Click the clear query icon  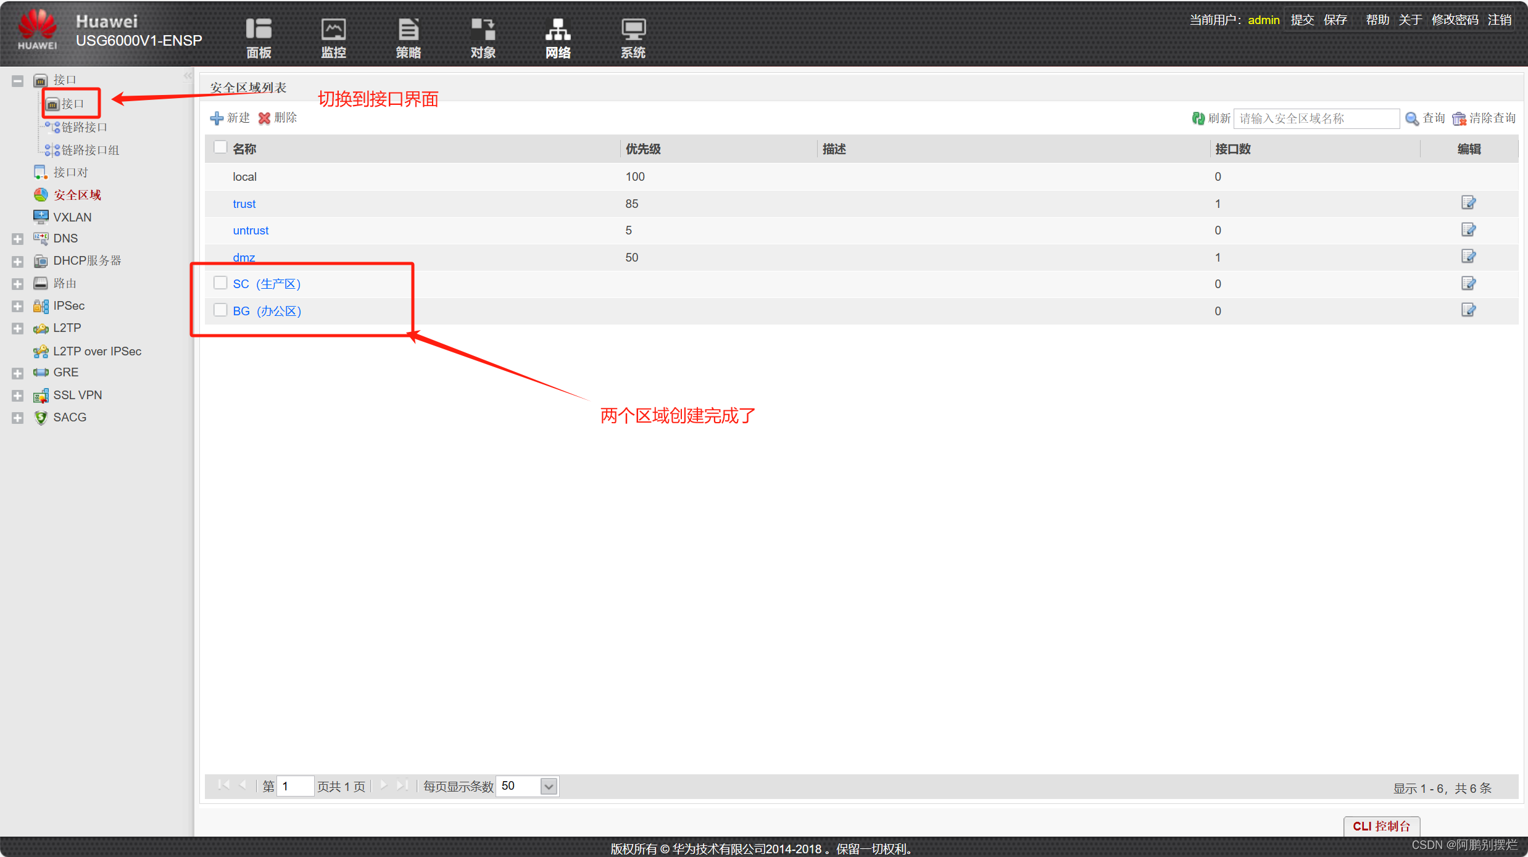[x=1459, y=118]
